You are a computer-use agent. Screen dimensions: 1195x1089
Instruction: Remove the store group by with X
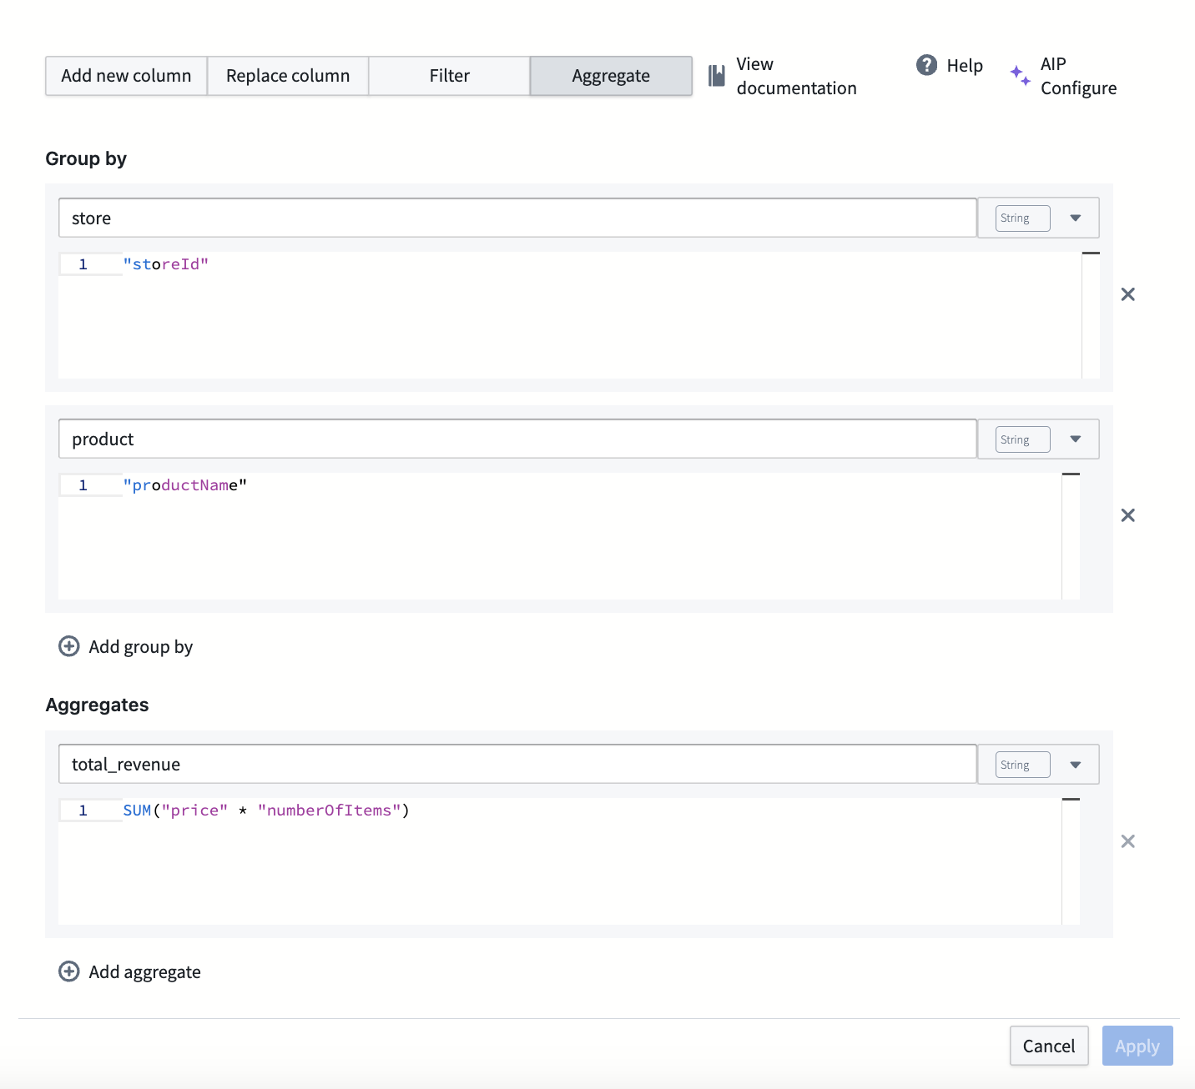(x=1127, y=294)
